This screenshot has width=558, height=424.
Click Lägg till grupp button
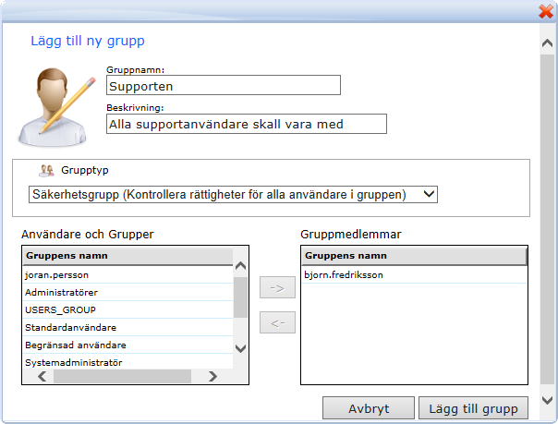point(473,408)
